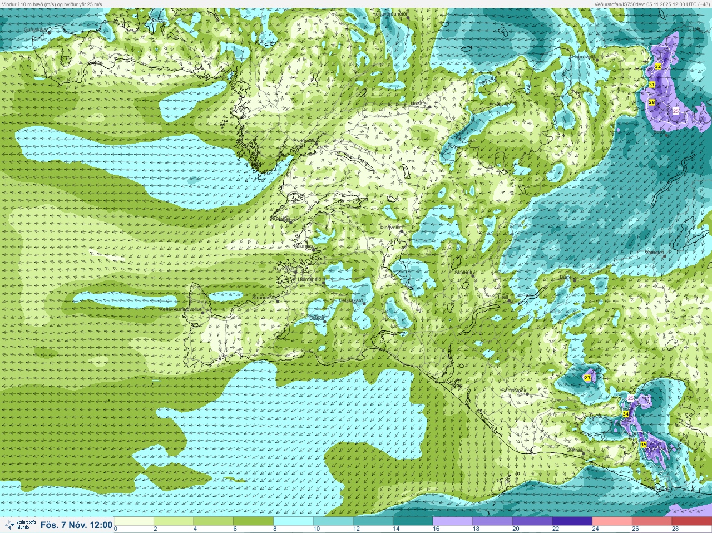Click the Straumsvík station label
The width and height of the screenshot is (712, 533).
point(263,298)
